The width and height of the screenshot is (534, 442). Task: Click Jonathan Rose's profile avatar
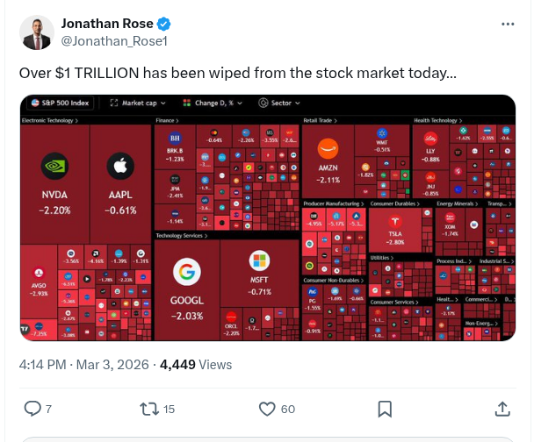[37, 32]
